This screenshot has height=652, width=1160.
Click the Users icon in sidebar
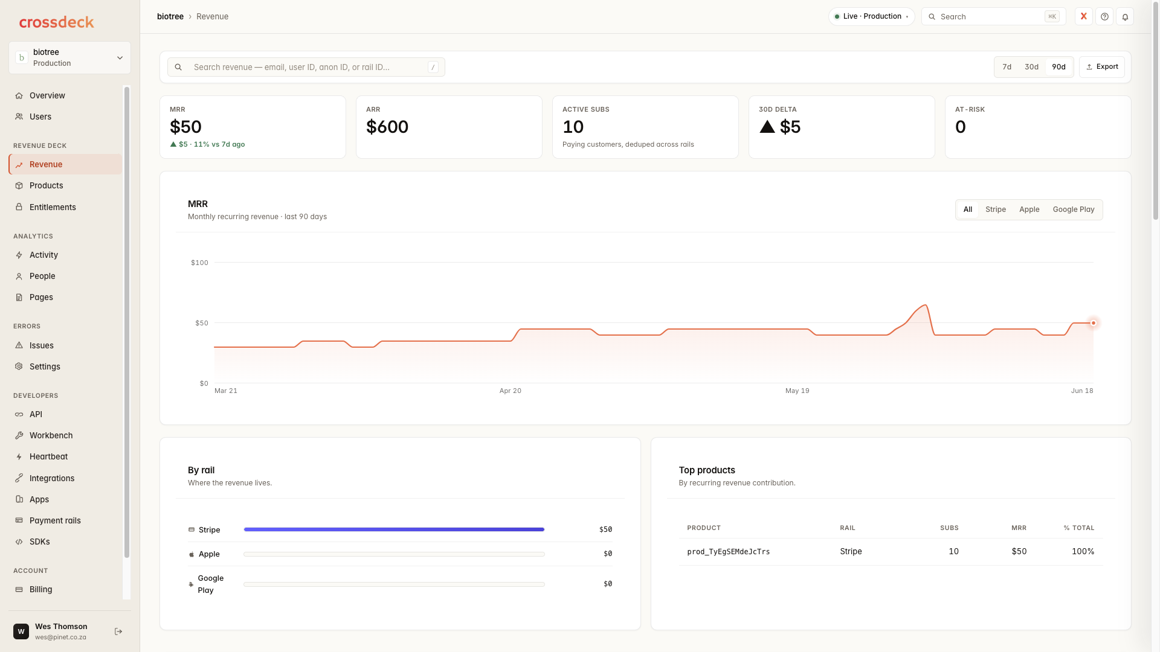point(19,117)
